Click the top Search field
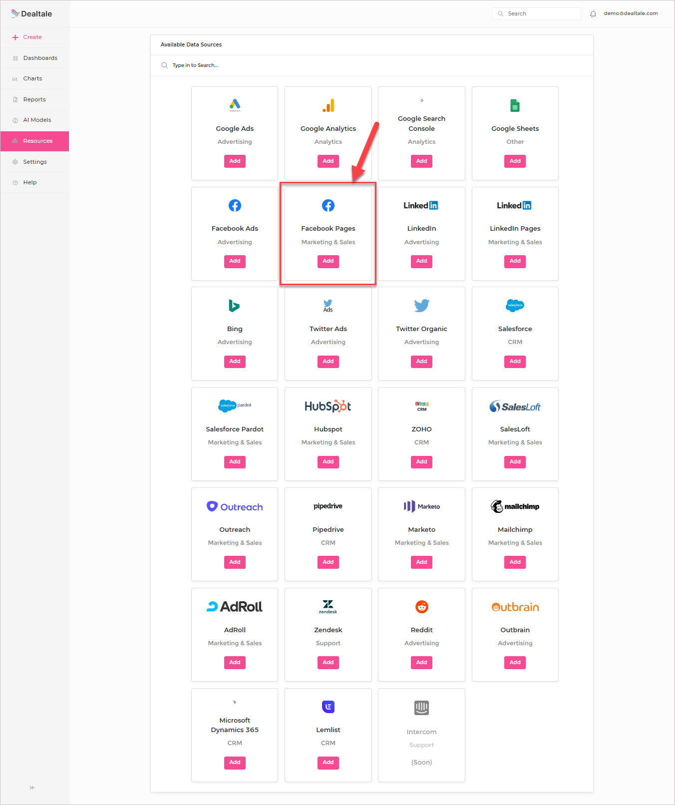The height and width of the screenshot is (805, 675). coord(536,14)
